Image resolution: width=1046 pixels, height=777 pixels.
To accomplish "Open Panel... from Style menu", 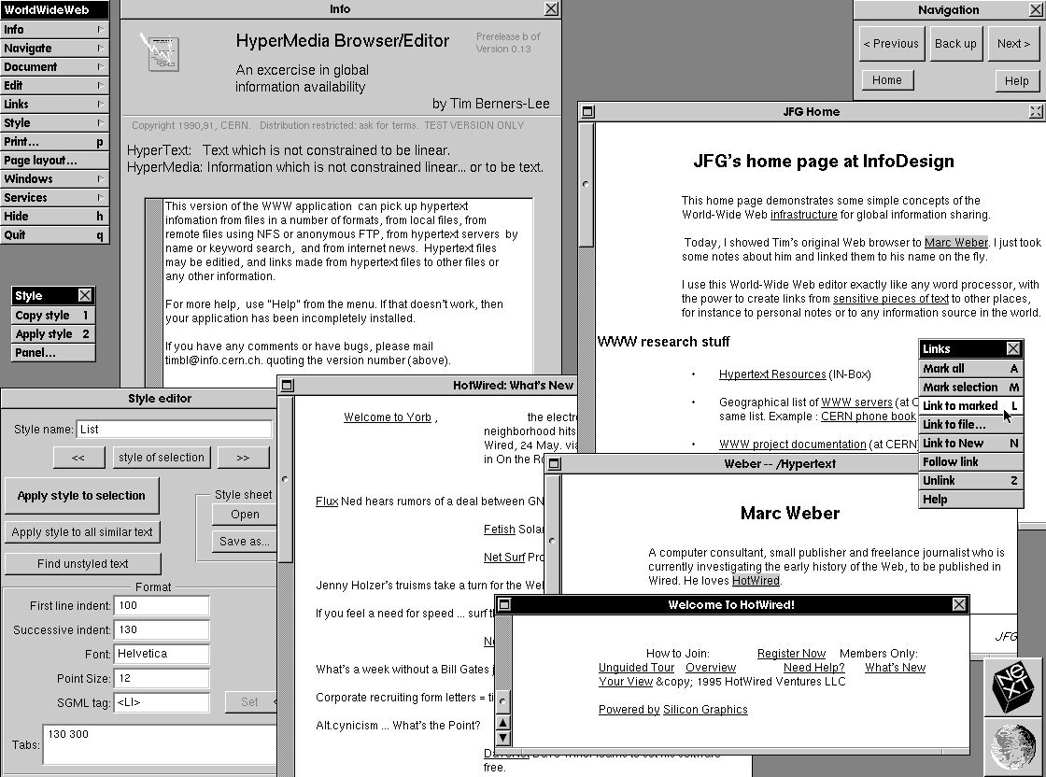I will point(52,352).
